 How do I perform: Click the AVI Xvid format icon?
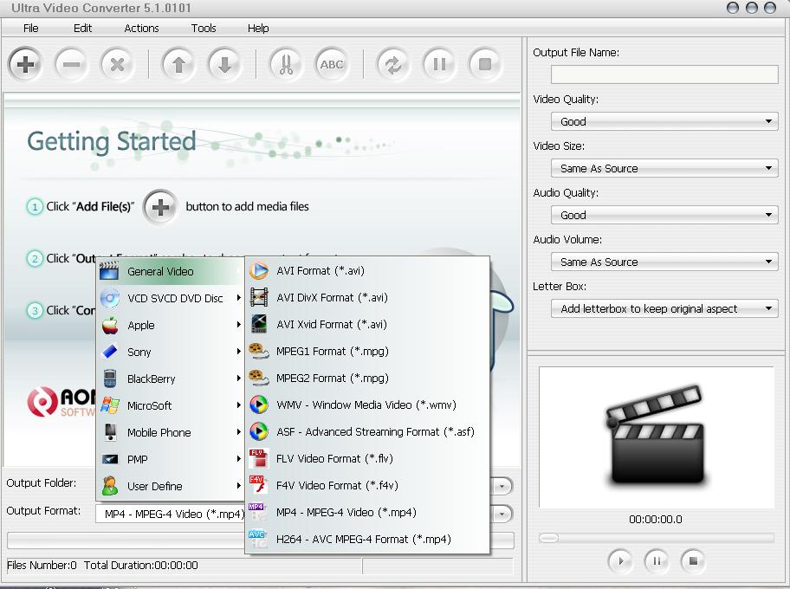pyautogui.click(x=259, y=324)
